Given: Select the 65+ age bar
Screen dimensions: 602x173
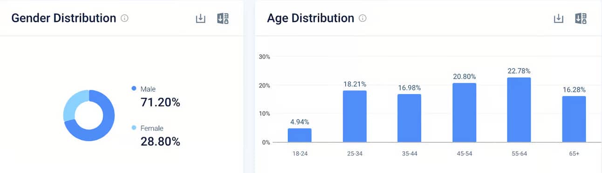Looking at the screenshot, I should tap(574, 119).
